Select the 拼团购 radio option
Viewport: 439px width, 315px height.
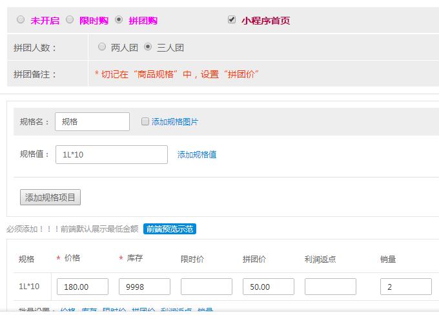point(119,20)
